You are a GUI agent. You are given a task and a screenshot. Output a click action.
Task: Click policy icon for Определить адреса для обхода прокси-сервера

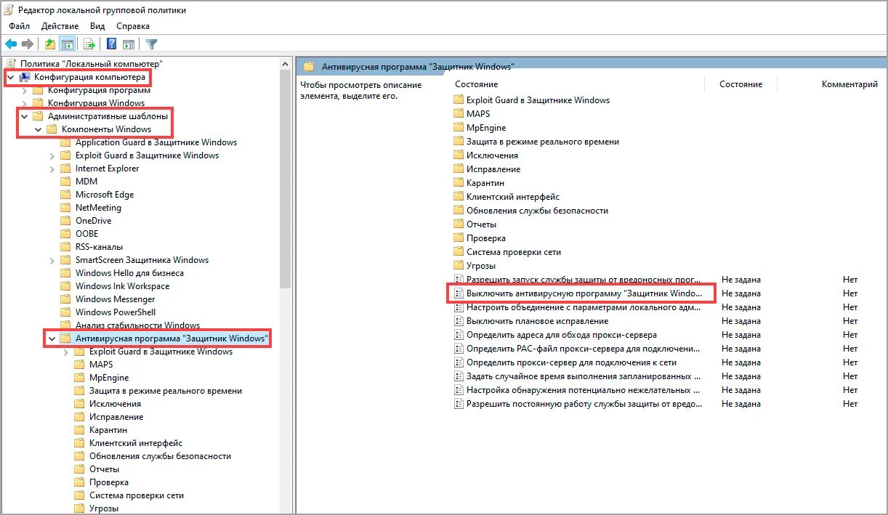(458, 335)
